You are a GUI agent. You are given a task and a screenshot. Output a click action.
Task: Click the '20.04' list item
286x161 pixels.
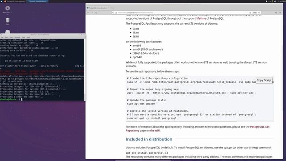pos(136,29)
